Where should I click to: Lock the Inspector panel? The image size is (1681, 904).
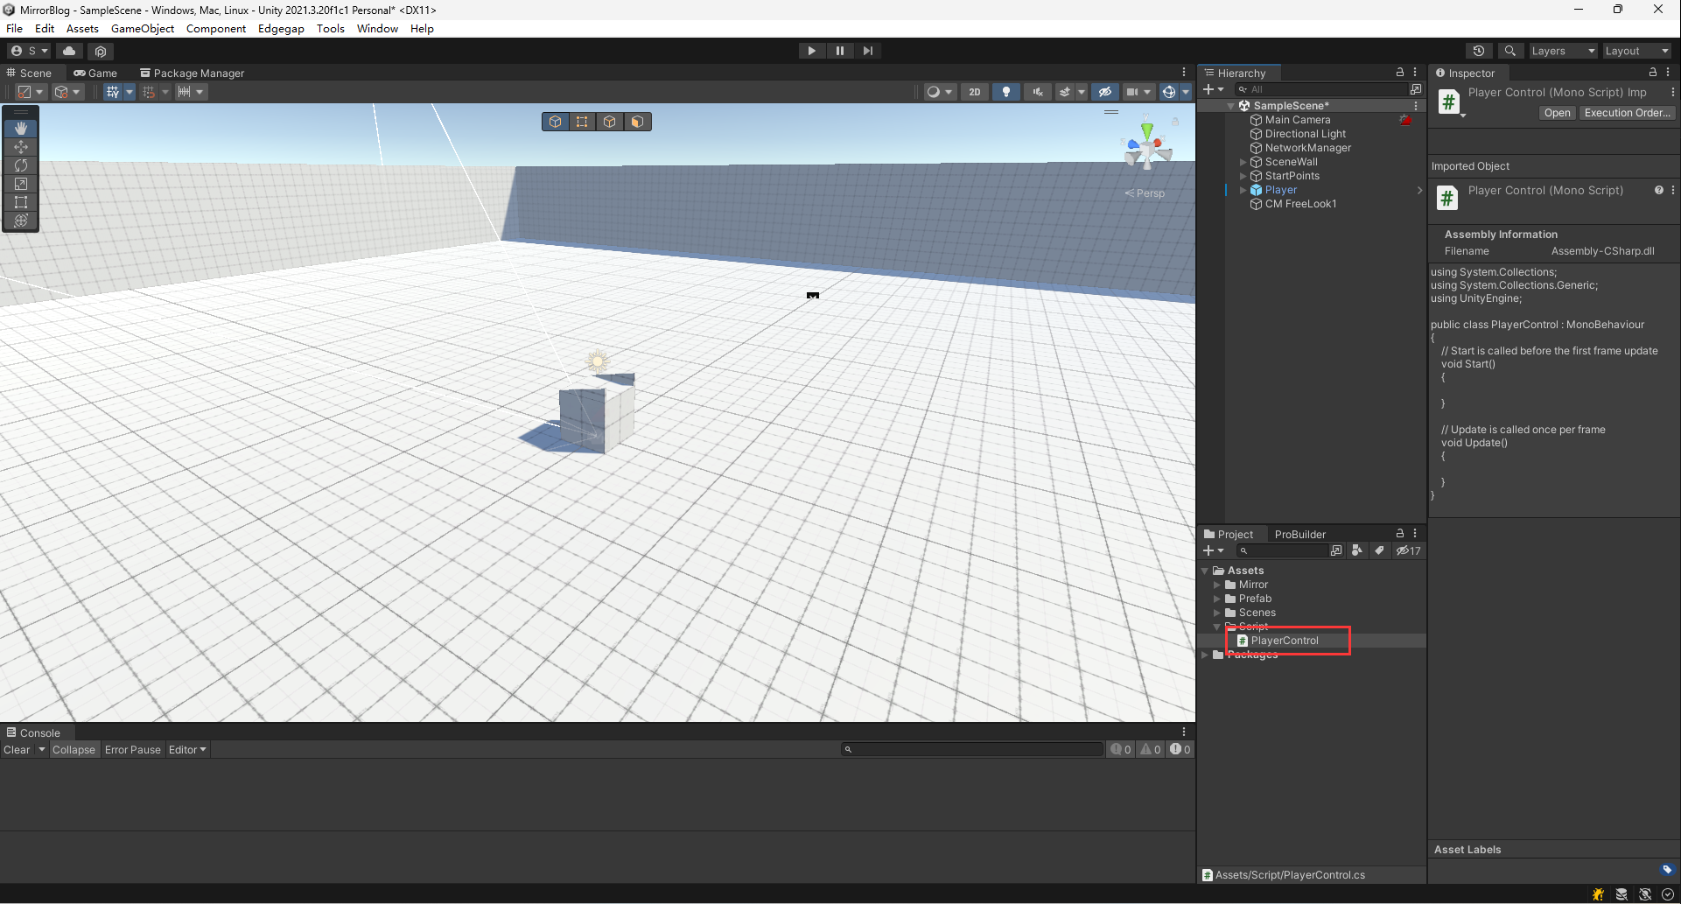[1653, 73]
